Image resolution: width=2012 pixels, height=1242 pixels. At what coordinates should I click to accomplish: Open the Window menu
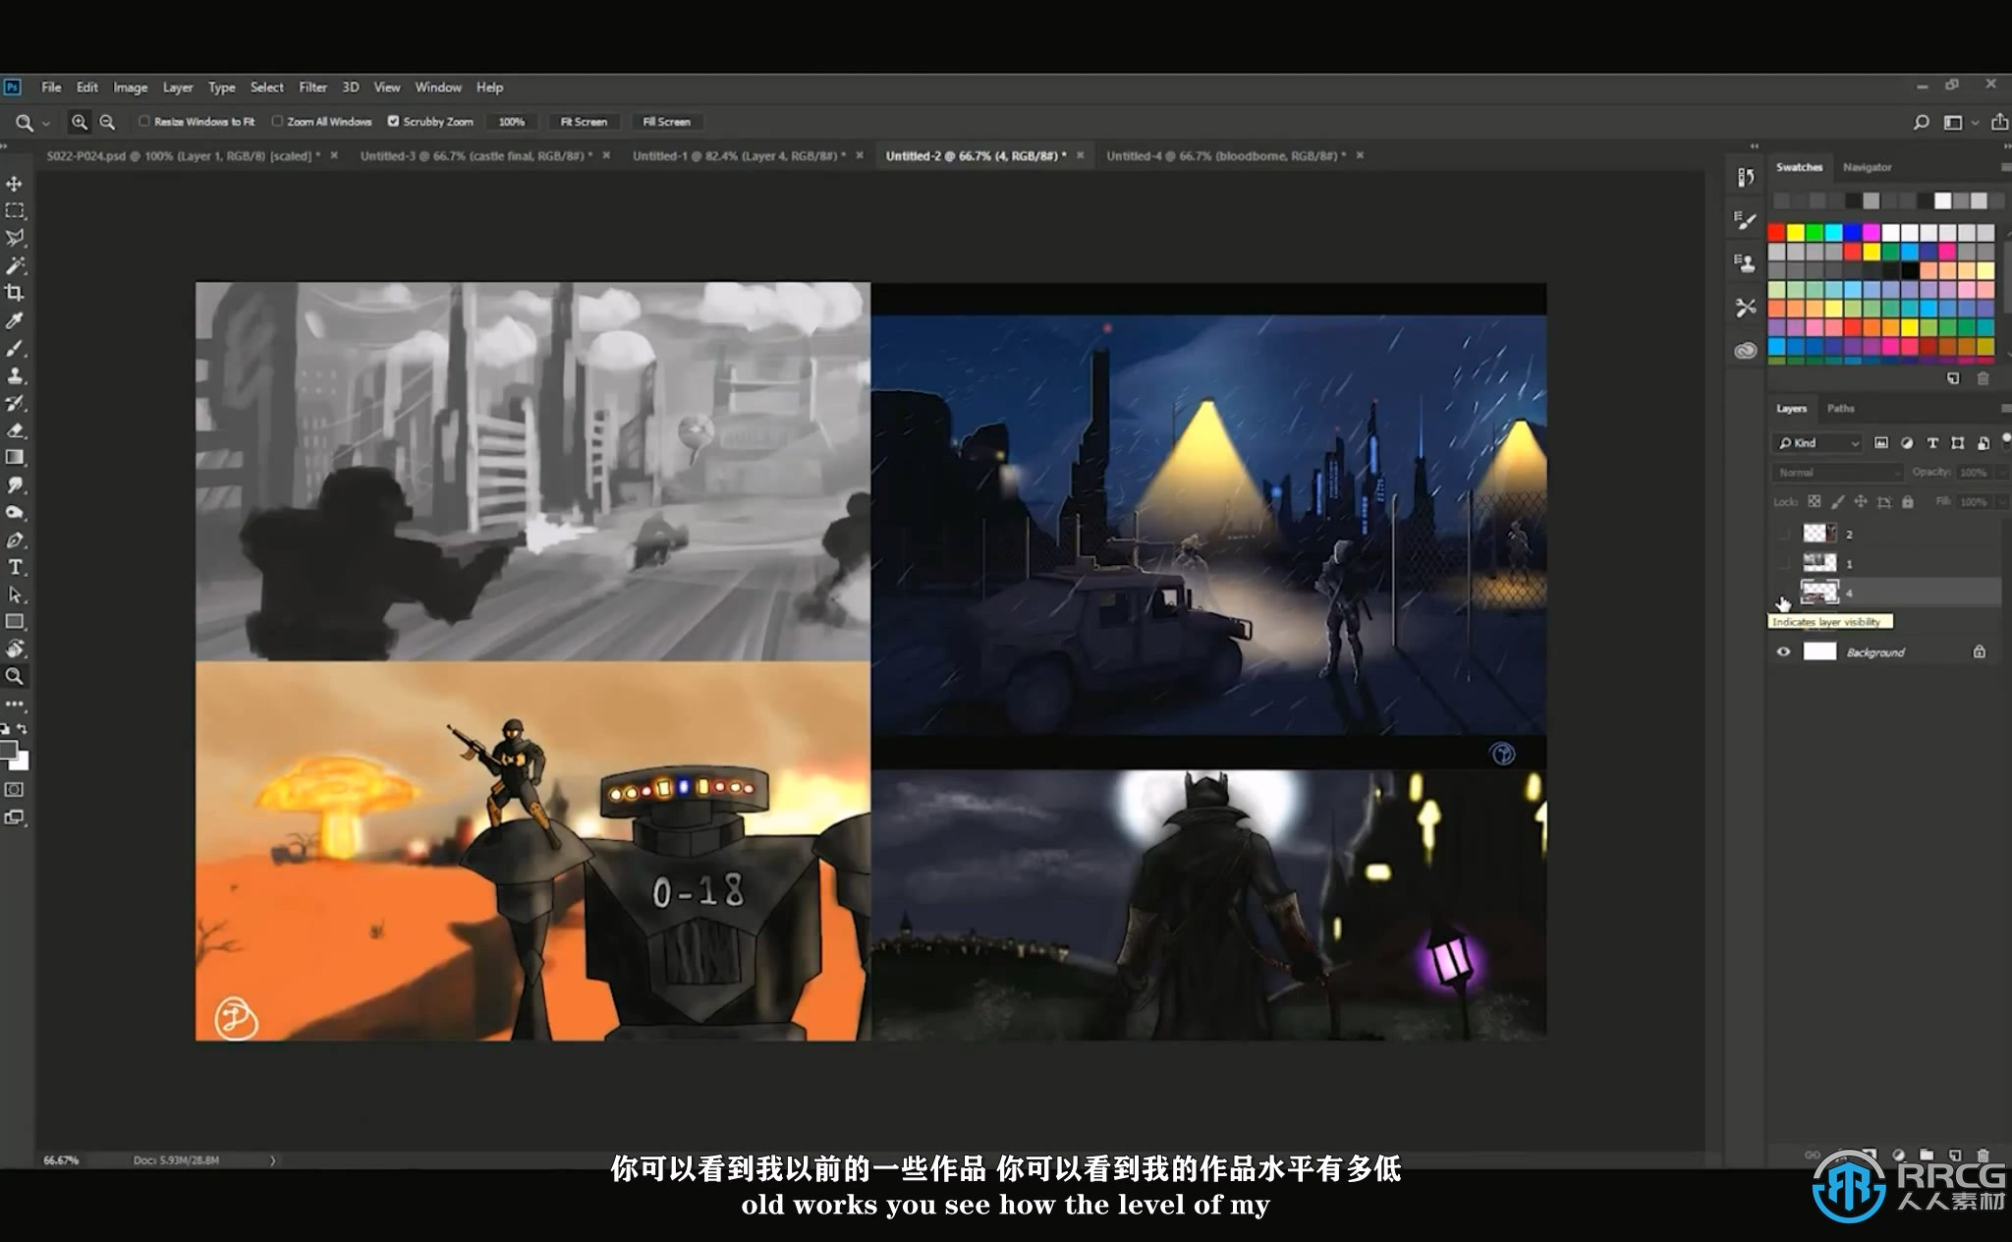click(438, 87)
